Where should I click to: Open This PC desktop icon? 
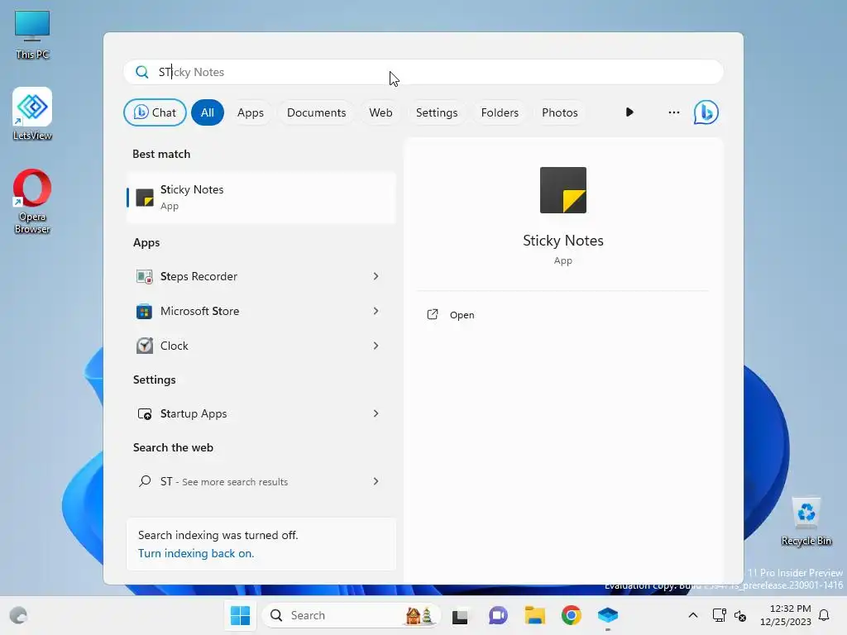tap(32, 35)
